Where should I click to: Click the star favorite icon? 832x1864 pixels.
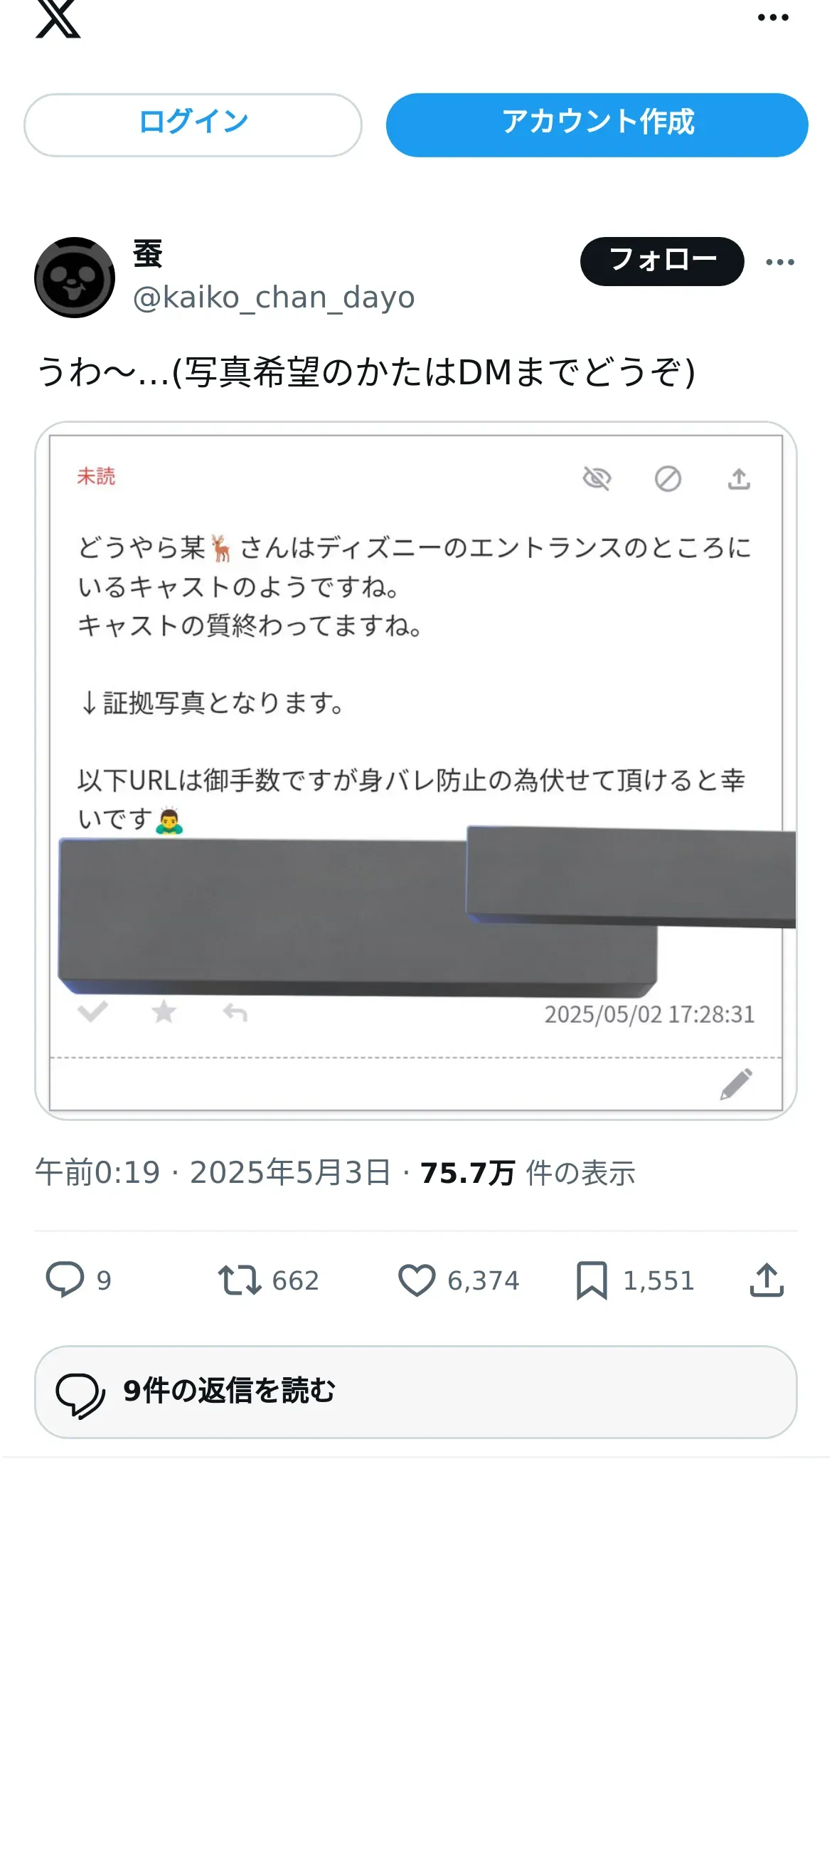coord(164,1011)
